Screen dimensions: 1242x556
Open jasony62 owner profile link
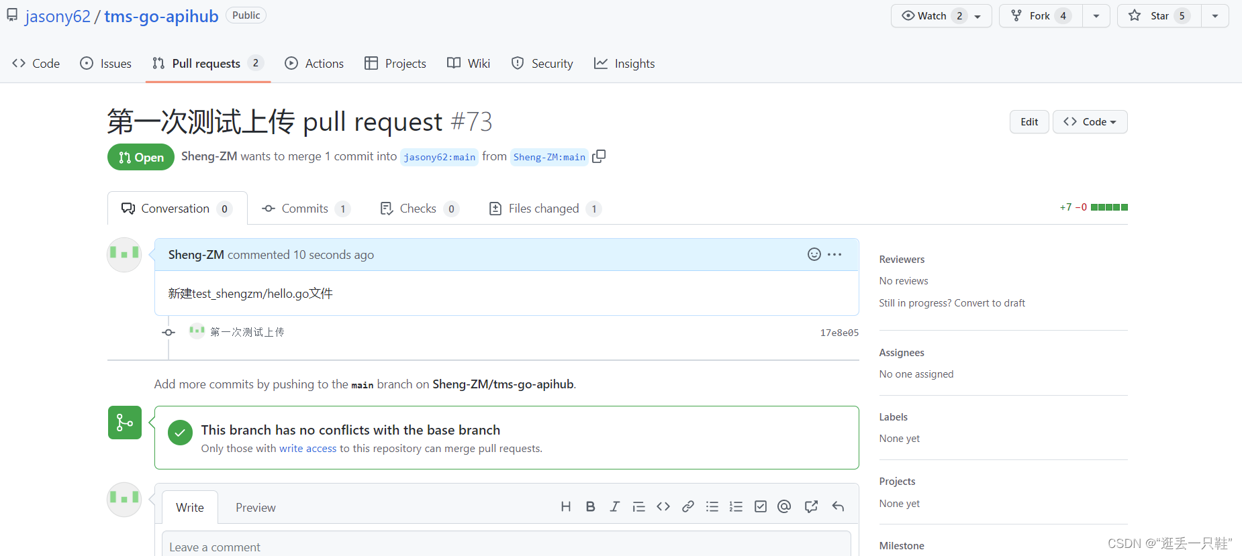58,16
